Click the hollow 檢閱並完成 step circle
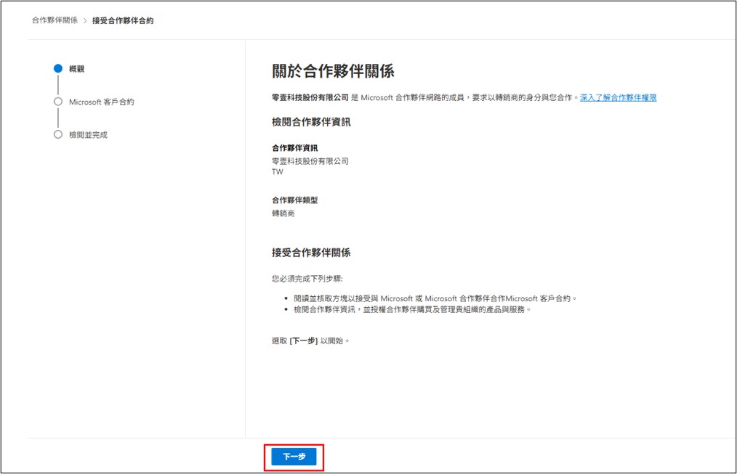Image resolution: width=737 pixels, height=474 pixels. coord(57,135)
